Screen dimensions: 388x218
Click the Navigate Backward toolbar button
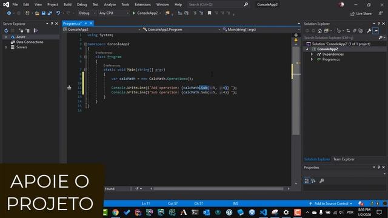pyautogui.click(x=9, y=13)
